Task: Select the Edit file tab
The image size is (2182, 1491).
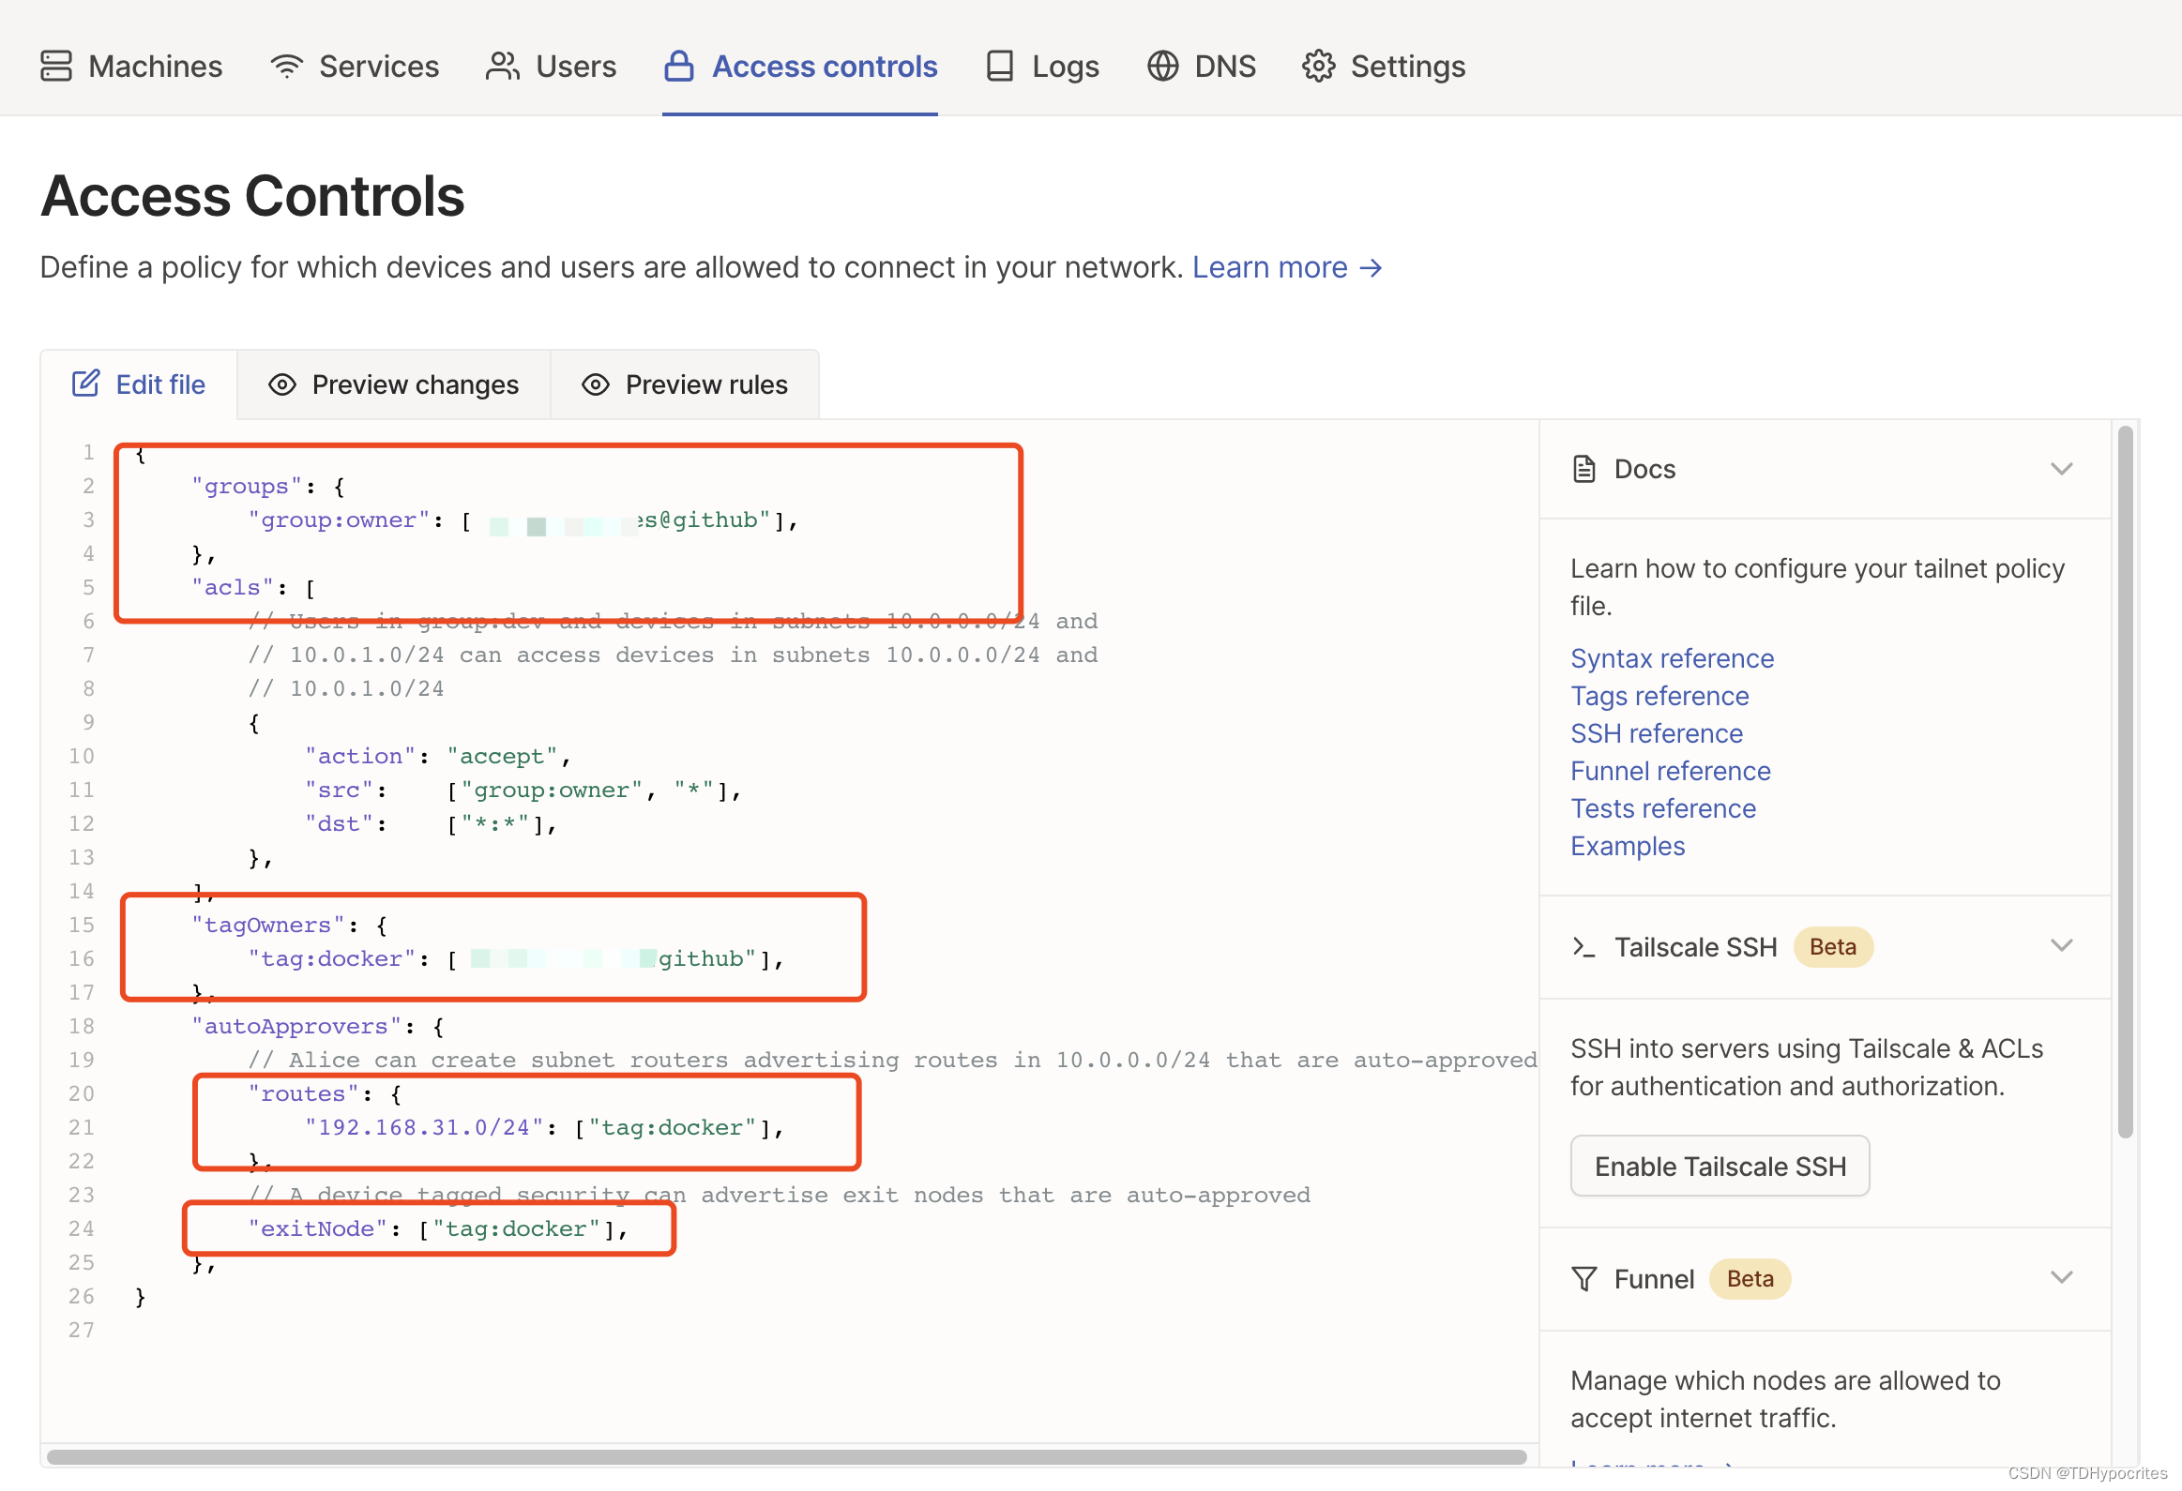Action: click(139, 384)
